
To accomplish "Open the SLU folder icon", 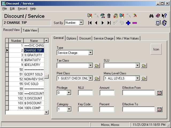I will pyautogui.click(x=144, y=66).
